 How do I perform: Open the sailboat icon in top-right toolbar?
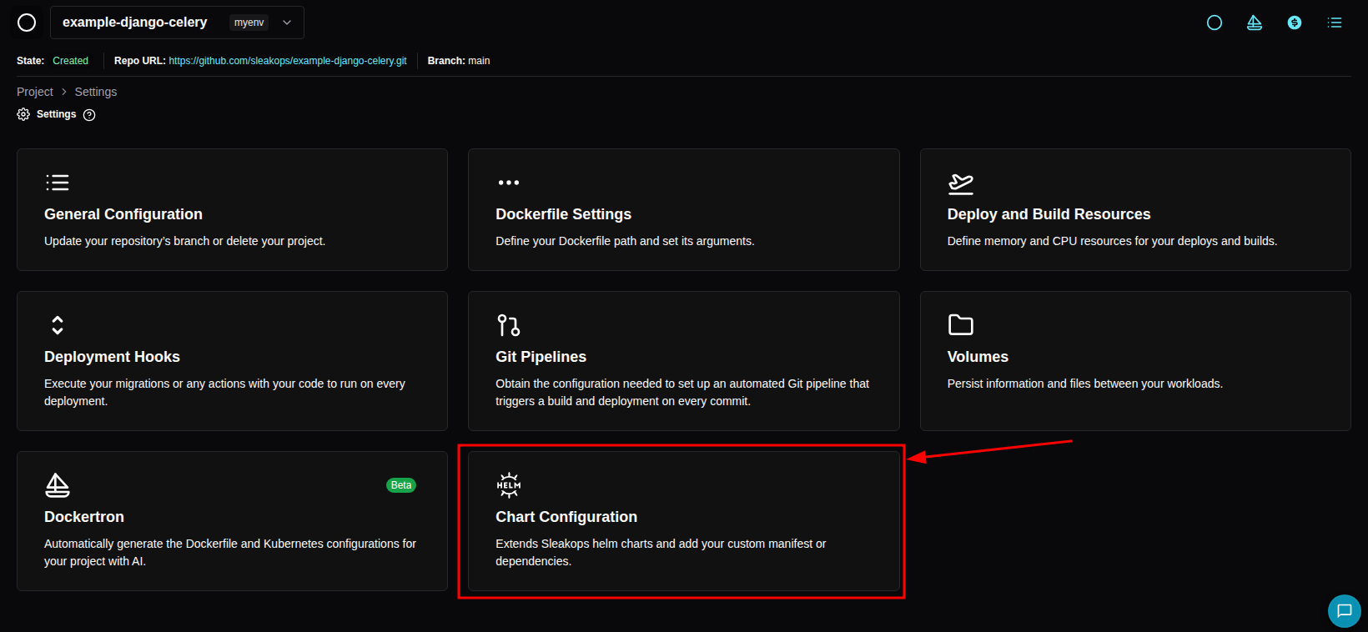(x=1255, y=23)
